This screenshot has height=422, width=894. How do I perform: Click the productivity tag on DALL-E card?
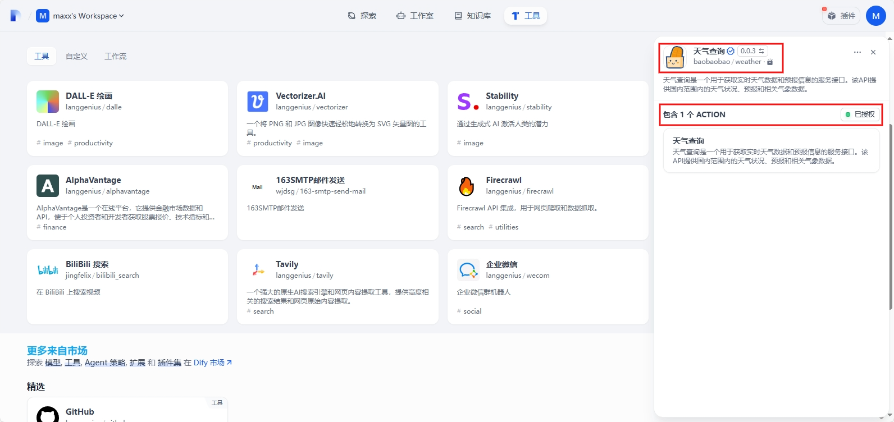[90, 143]
